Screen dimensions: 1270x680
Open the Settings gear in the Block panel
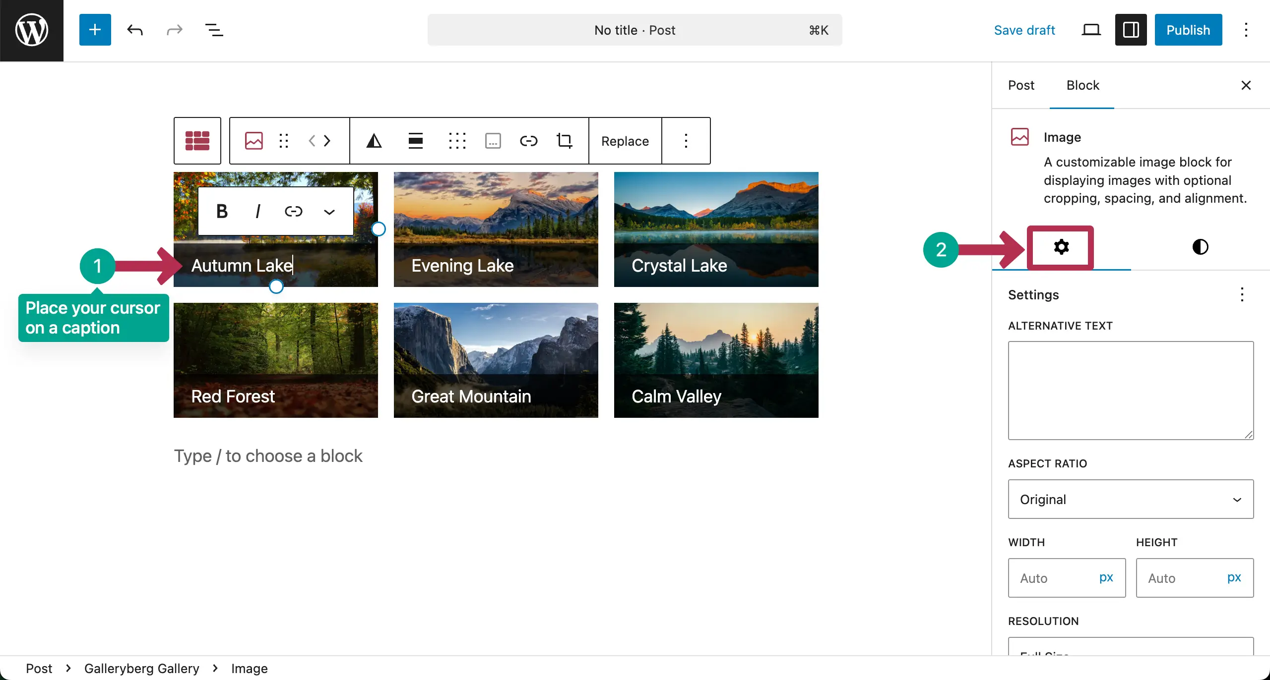[1061, 247]
